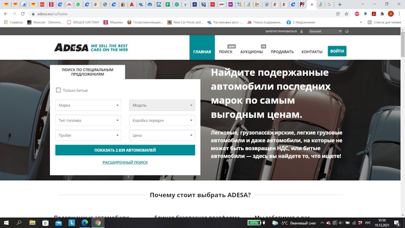Open Microsoft Store in the taskbar

coord(46,223)
